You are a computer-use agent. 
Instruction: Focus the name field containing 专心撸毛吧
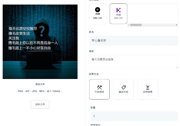coord(133,41)
